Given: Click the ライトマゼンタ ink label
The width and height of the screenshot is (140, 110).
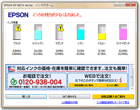Looking at the screenshot, I should click(123, 43).
